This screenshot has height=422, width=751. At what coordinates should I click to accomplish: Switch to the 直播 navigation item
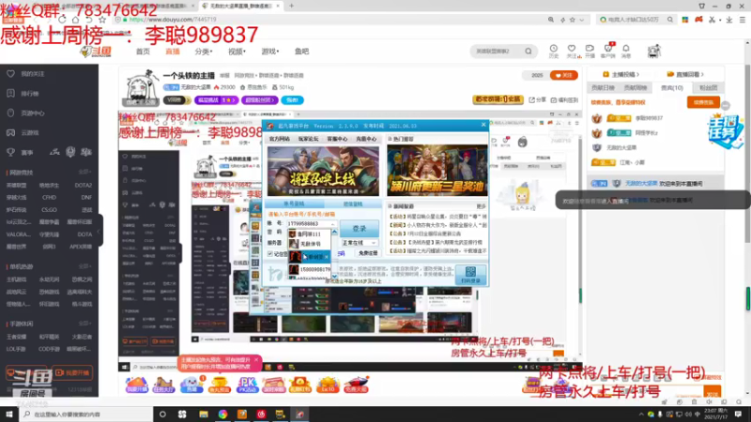(173, 52)
